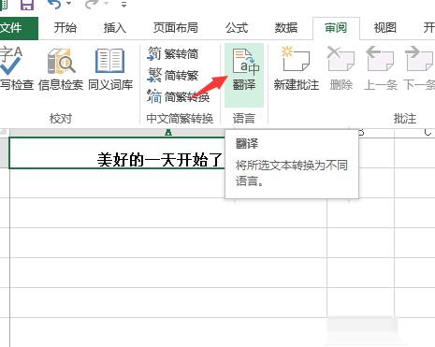Convert Traditional to Simplified (繁转简)
The image size is (435, 347).
[x=173, y=54]
